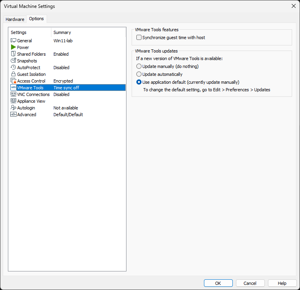Click the Settings column header

(x=30, y=32)
